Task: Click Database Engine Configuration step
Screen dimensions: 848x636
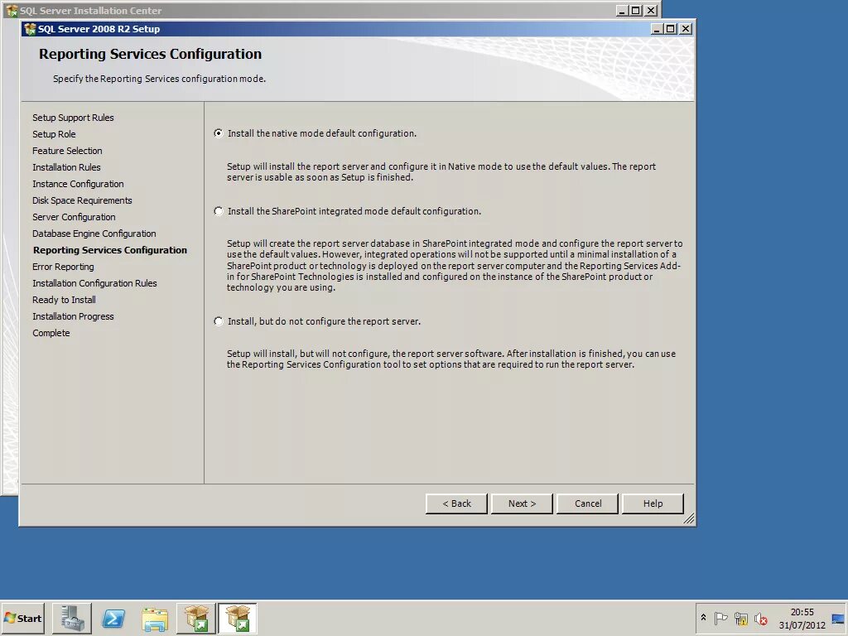Action: 94,234
